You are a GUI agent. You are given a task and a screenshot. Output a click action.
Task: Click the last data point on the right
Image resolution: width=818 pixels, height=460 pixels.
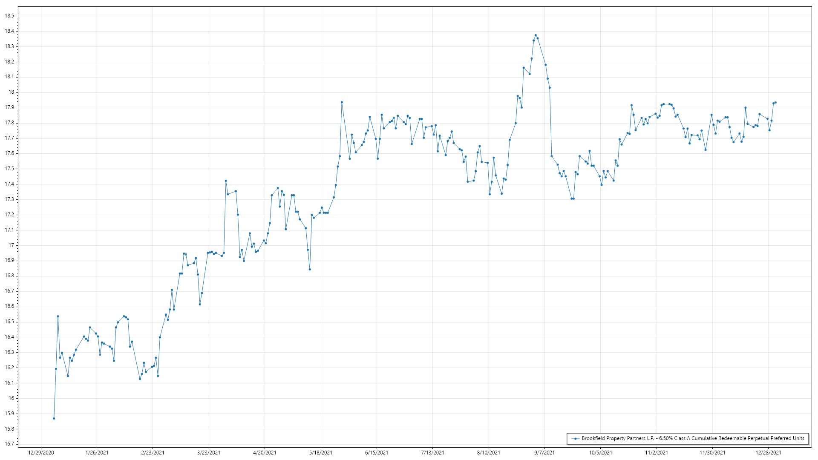775,102
